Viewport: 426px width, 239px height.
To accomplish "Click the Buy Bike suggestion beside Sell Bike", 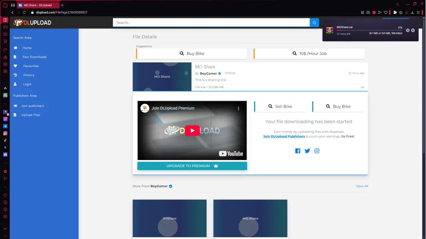I will pos(338,106).
